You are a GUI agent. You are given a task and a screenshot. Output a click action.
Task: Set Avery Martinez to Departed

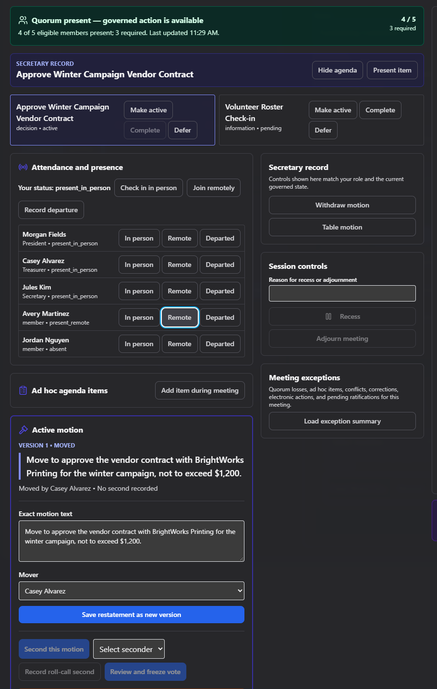tap(220, 317)
